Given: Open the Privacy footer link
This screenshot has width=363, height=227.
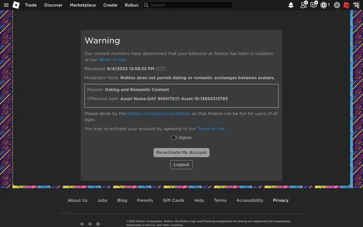Looking at the screenshot, I should [281, 200].
